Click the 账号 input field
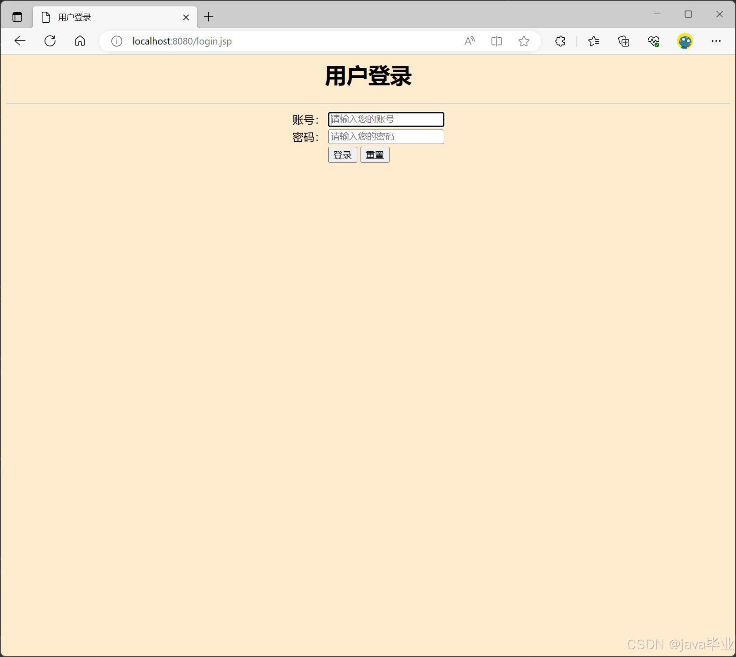This screenshot has height=657, width=736. click(386, 119)
